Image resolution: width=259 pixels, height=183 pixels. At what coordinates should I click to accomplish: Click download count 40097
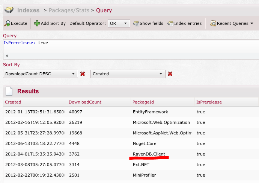75,112
